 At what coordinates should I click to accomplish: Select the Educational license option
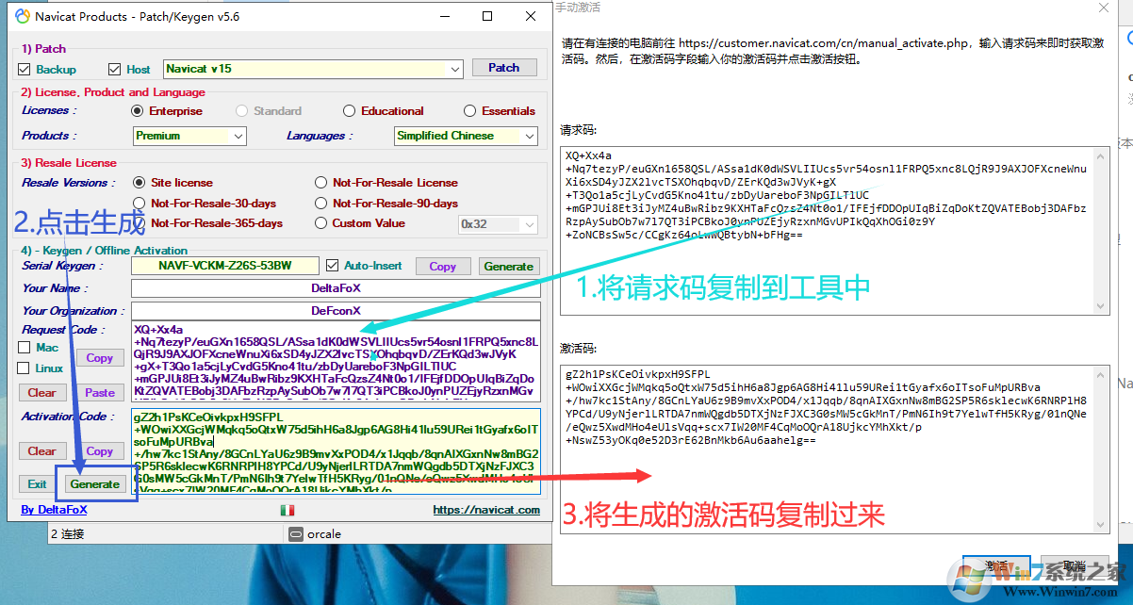(350, 110)
